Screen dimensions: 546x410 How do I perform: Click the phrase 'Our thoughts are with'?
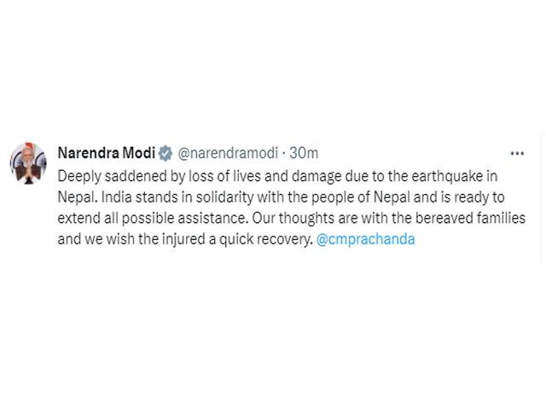(x=320, y=219)
